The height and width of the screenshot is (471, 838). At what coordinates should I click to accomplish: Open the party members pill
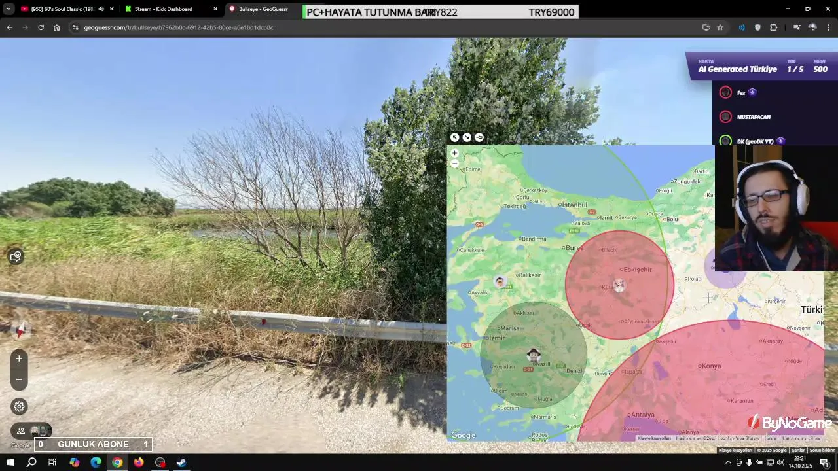tap(31, 430)
